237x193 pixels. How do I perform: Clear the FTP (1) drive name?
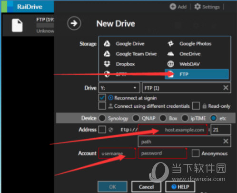click(x=226, y=88)
